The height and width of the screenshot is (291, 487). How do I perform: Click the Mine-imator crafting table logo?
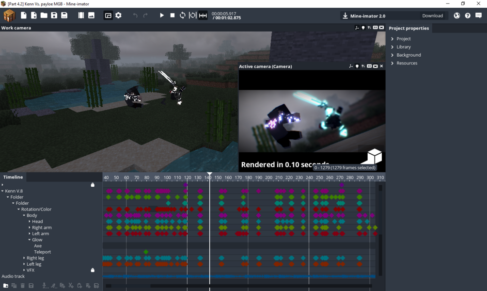(x=9, y=16)
